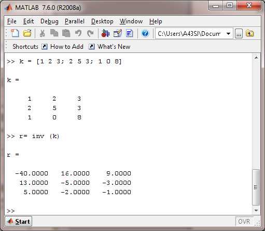
Task: Browse for folder using ellipsis button
Action: tap(239, 34)
